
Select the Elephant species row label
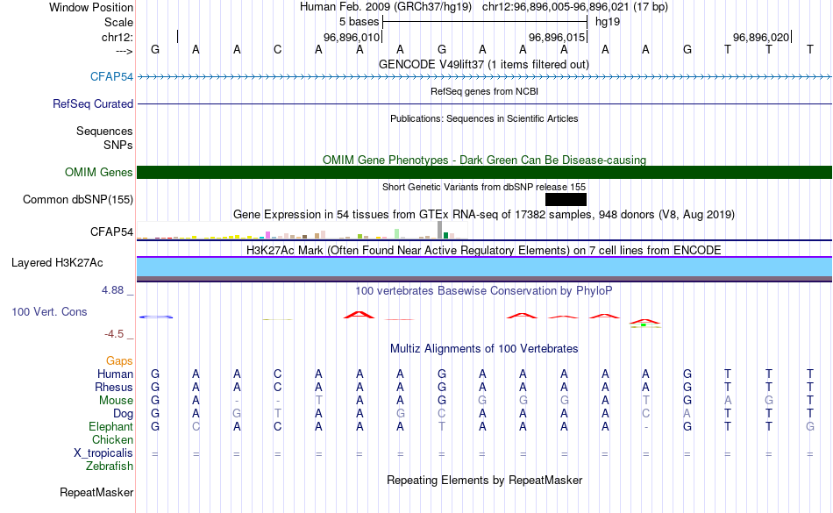point(111,426)
